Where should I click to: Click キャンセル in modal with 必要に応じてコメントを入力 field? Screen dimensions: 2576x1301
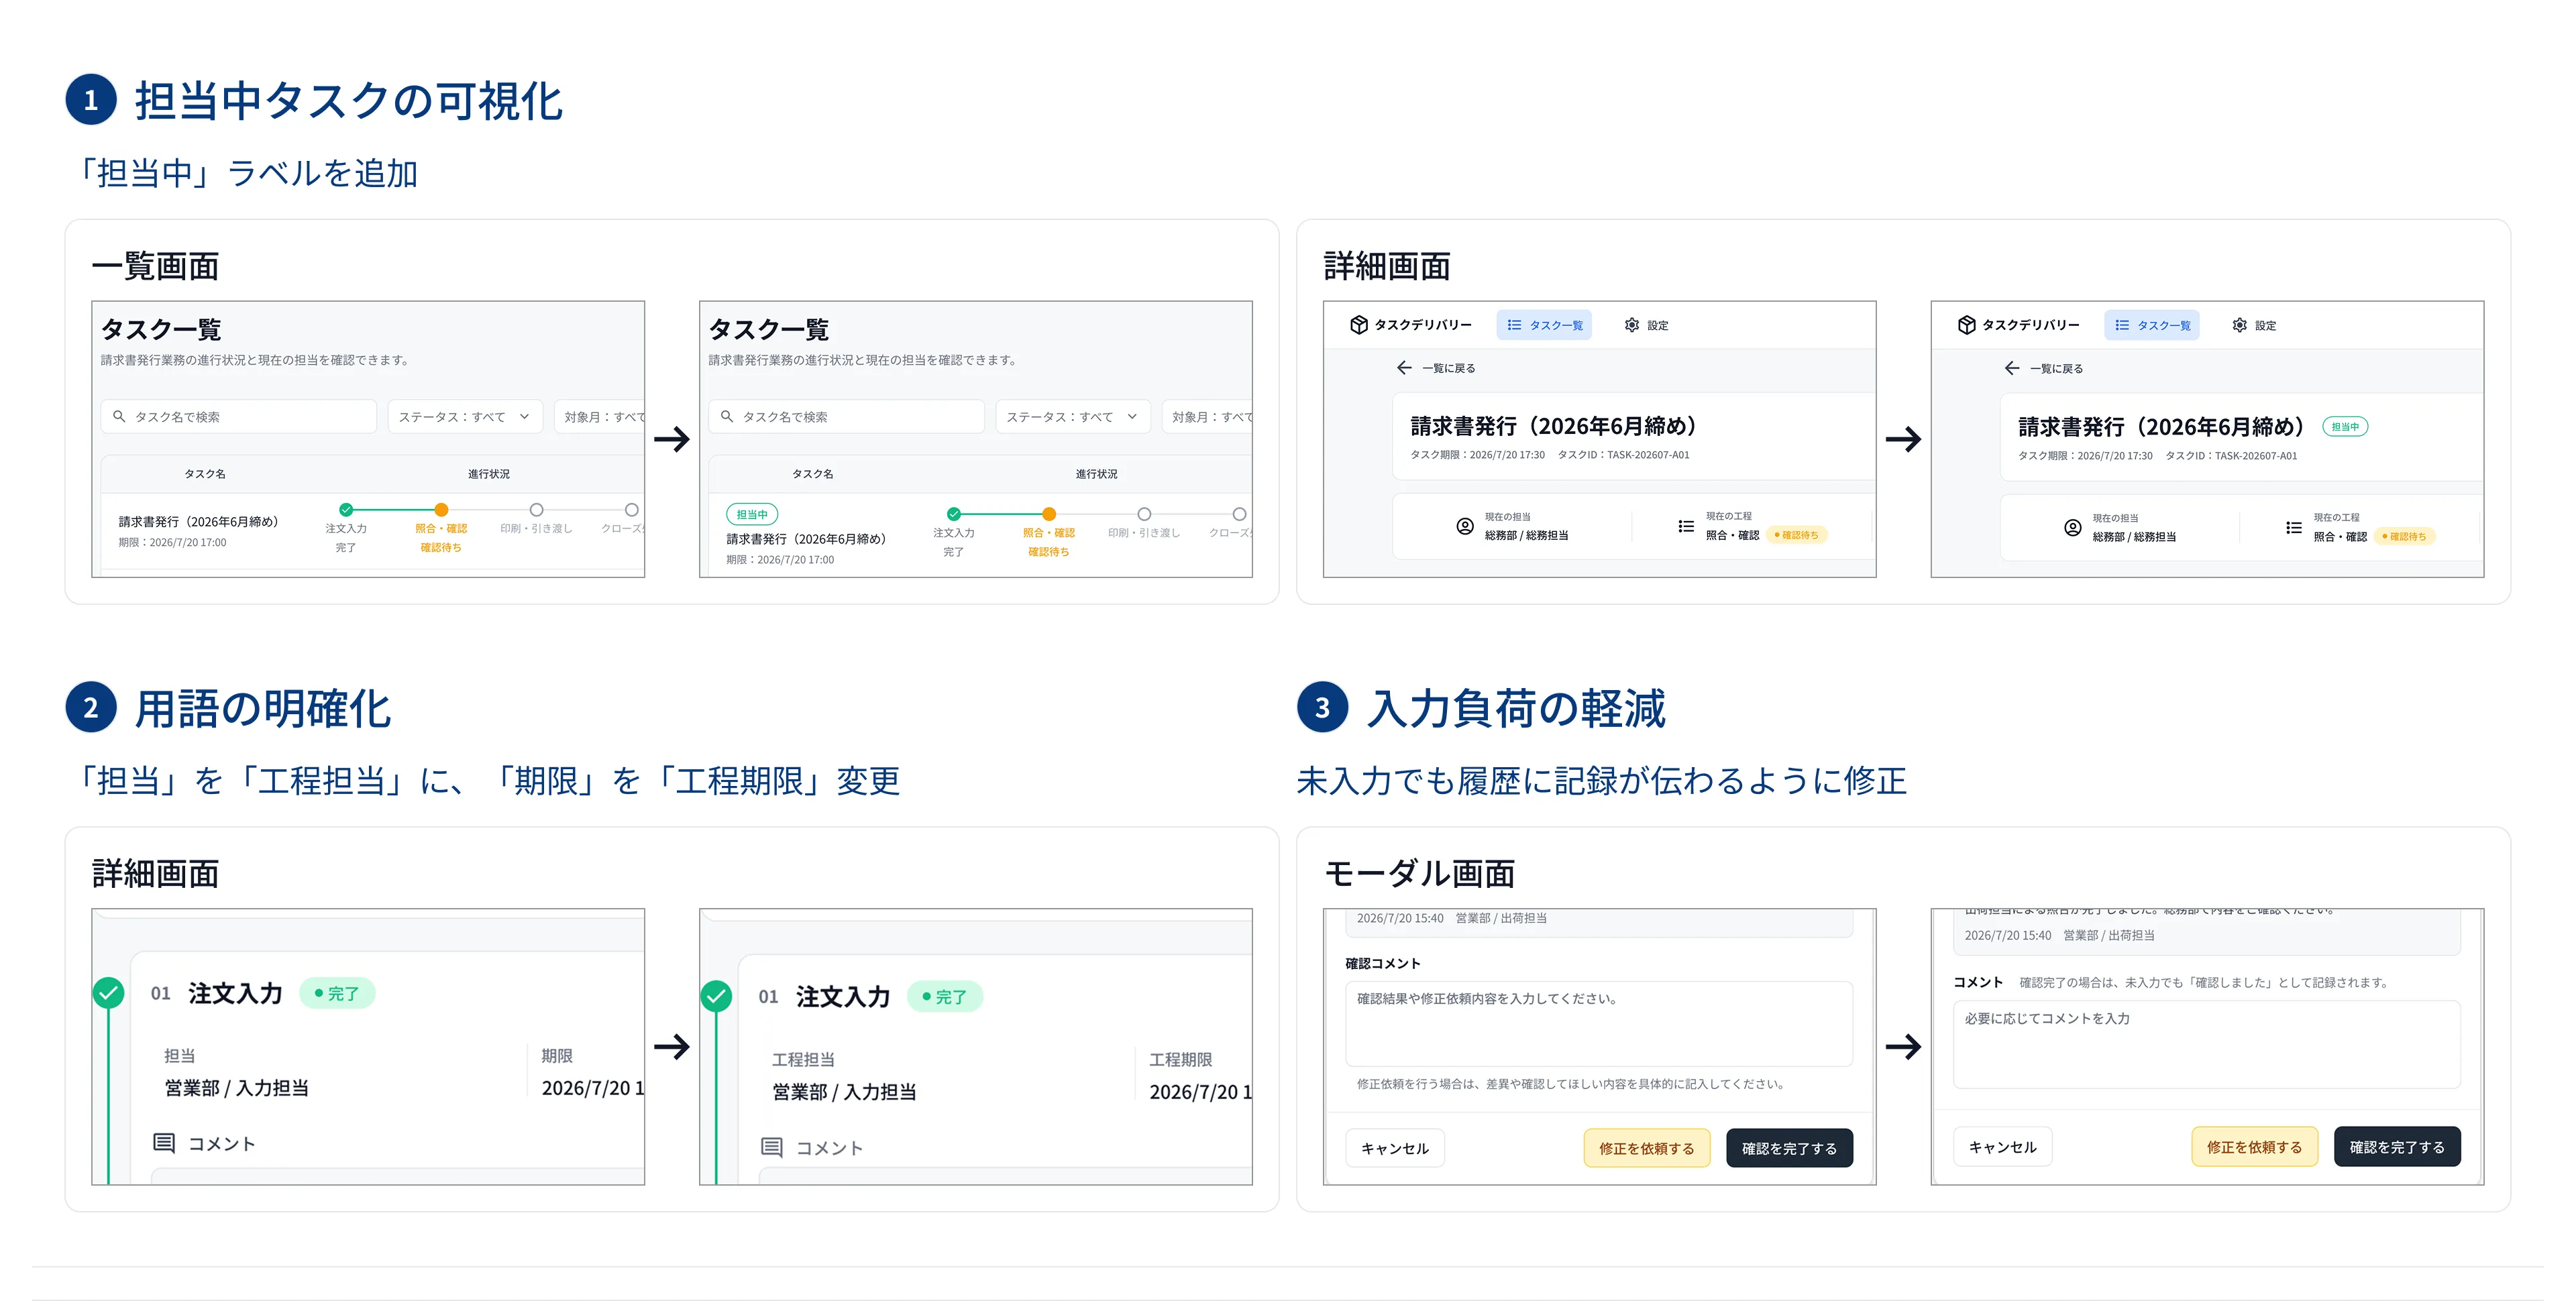coord(2003,1147)
